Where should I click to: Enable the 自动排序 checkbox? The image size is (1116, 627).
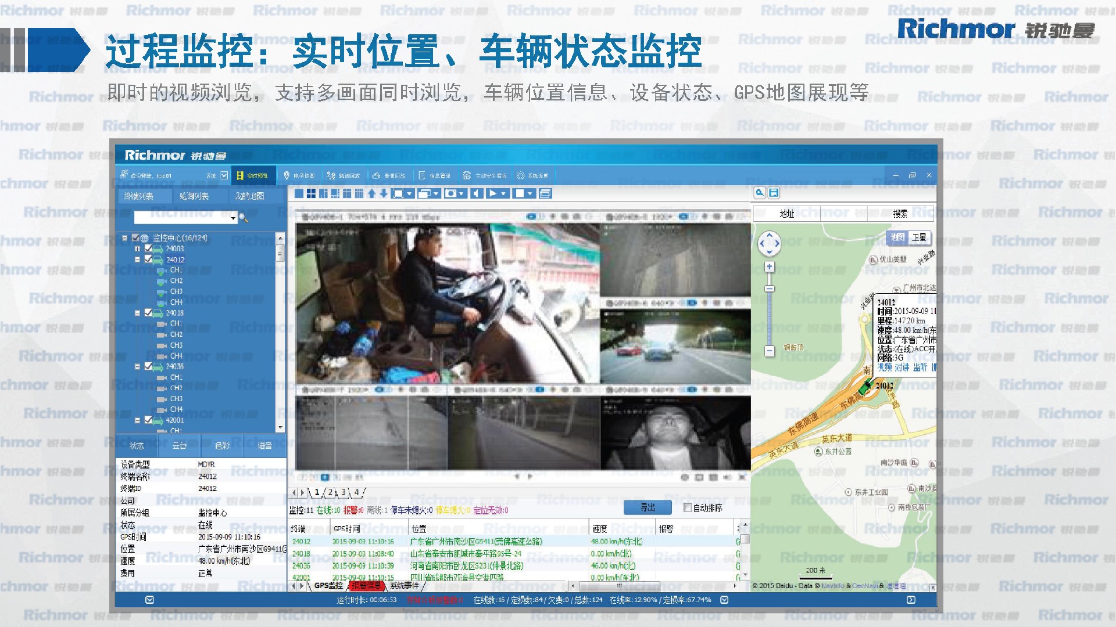[x=688, y=508]
